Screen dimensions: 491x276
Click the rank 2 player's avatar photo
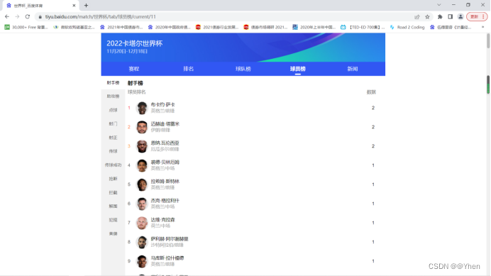pyautogui.click(x=142, y=127)
